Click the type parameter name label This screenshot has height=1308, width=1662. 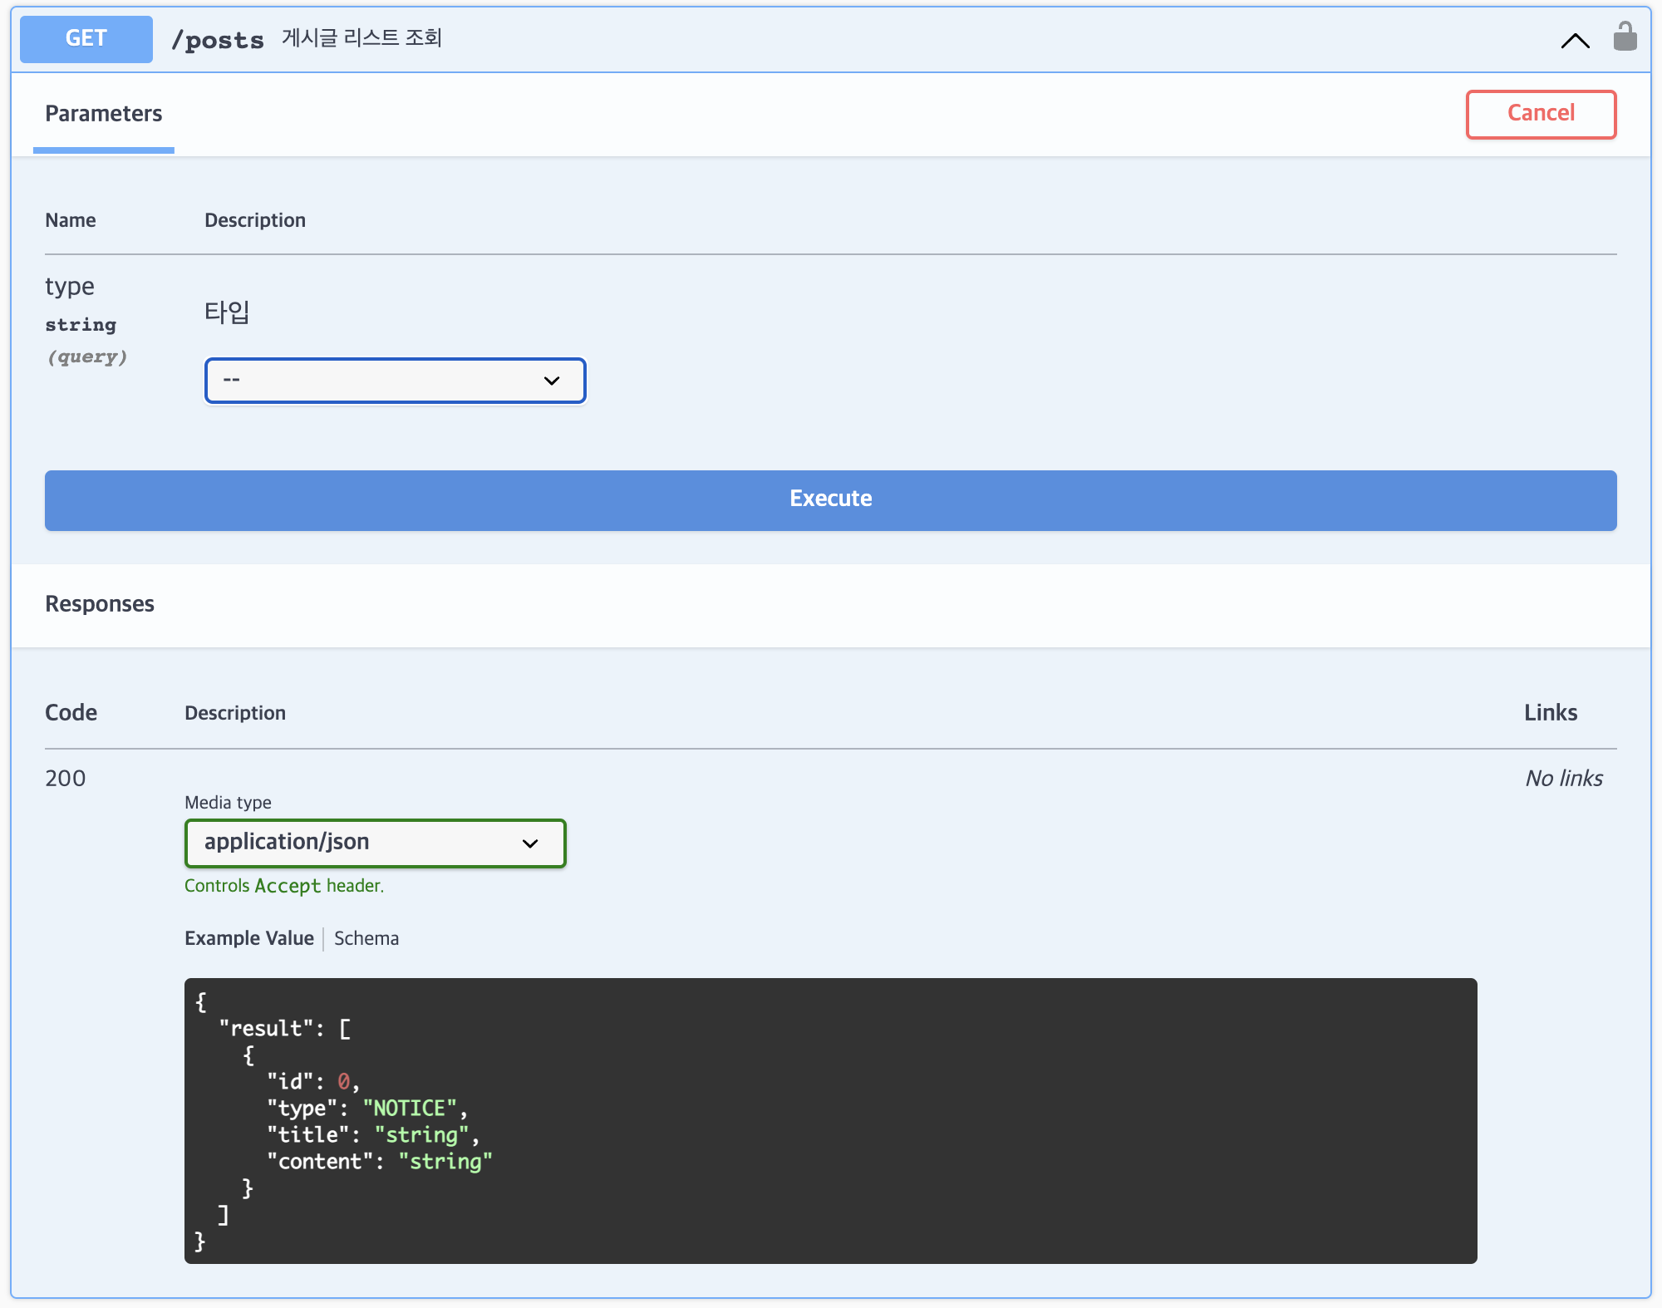pyautogui.click(x=70, y=287)
